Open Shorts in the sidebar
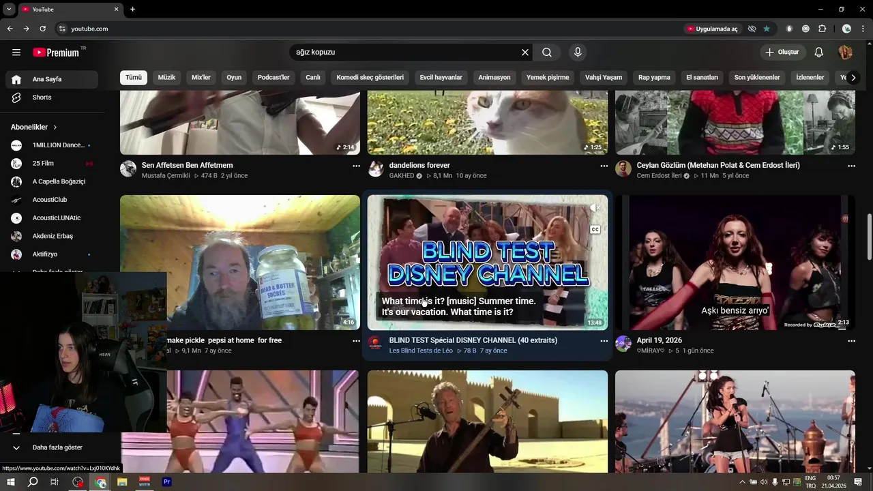 coord(52,98)
